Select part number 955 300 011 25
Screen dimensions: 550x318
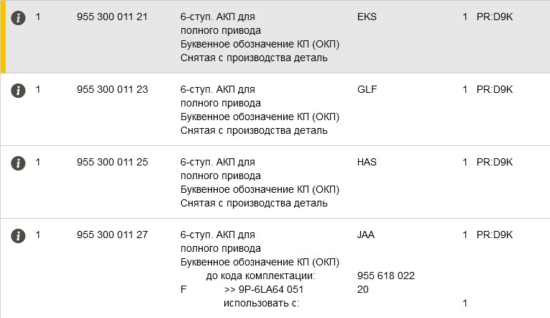tap(112, 162)
